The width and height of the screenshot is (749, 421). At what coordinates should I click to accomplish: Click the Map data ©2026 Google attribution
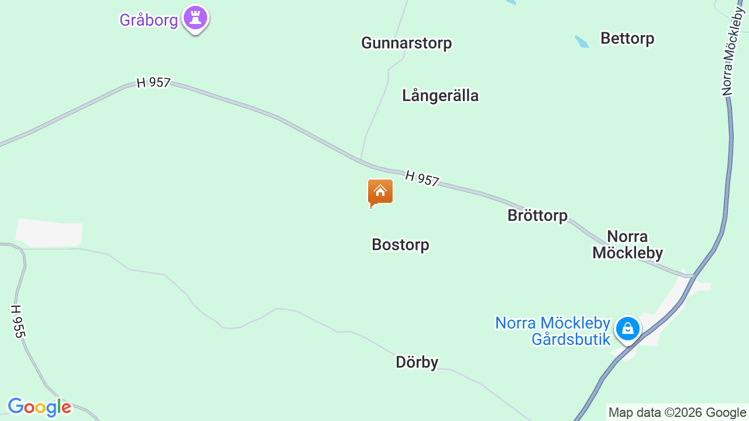click(x=677, y=412)
